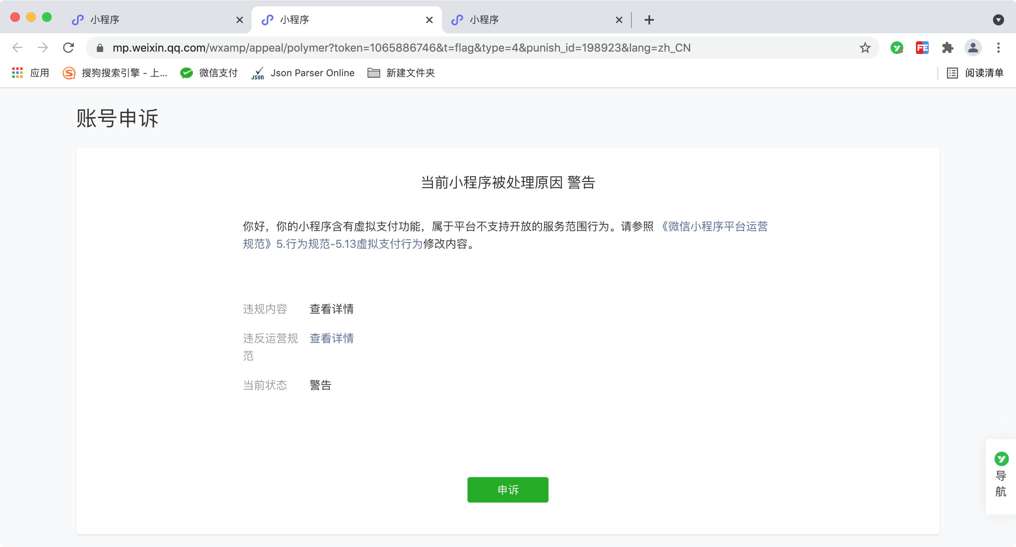Expand the tab search dropdown arrow
Screen dimensions: 1016x547
tap(998, 20)
